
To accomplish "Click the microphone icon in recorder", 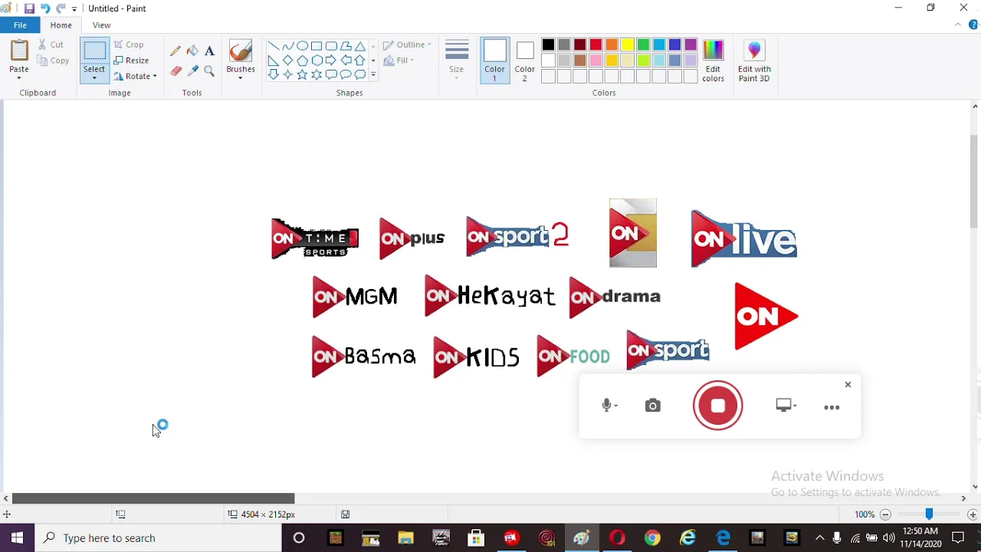I will pos(608,406).
